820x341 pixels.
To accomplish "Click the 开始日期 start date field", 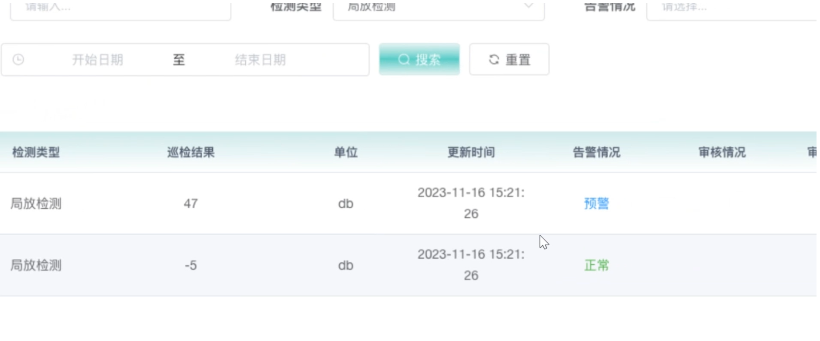I will coord(97,60).
